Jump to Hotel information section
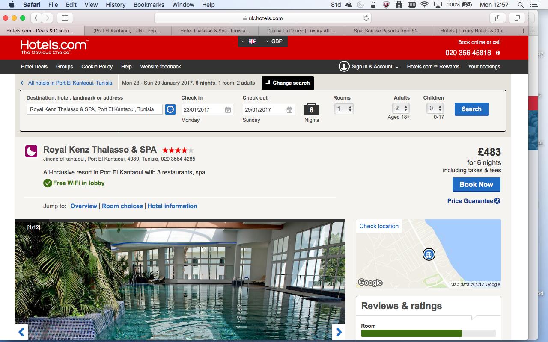The image size is (548, 342). coord(173,206)
